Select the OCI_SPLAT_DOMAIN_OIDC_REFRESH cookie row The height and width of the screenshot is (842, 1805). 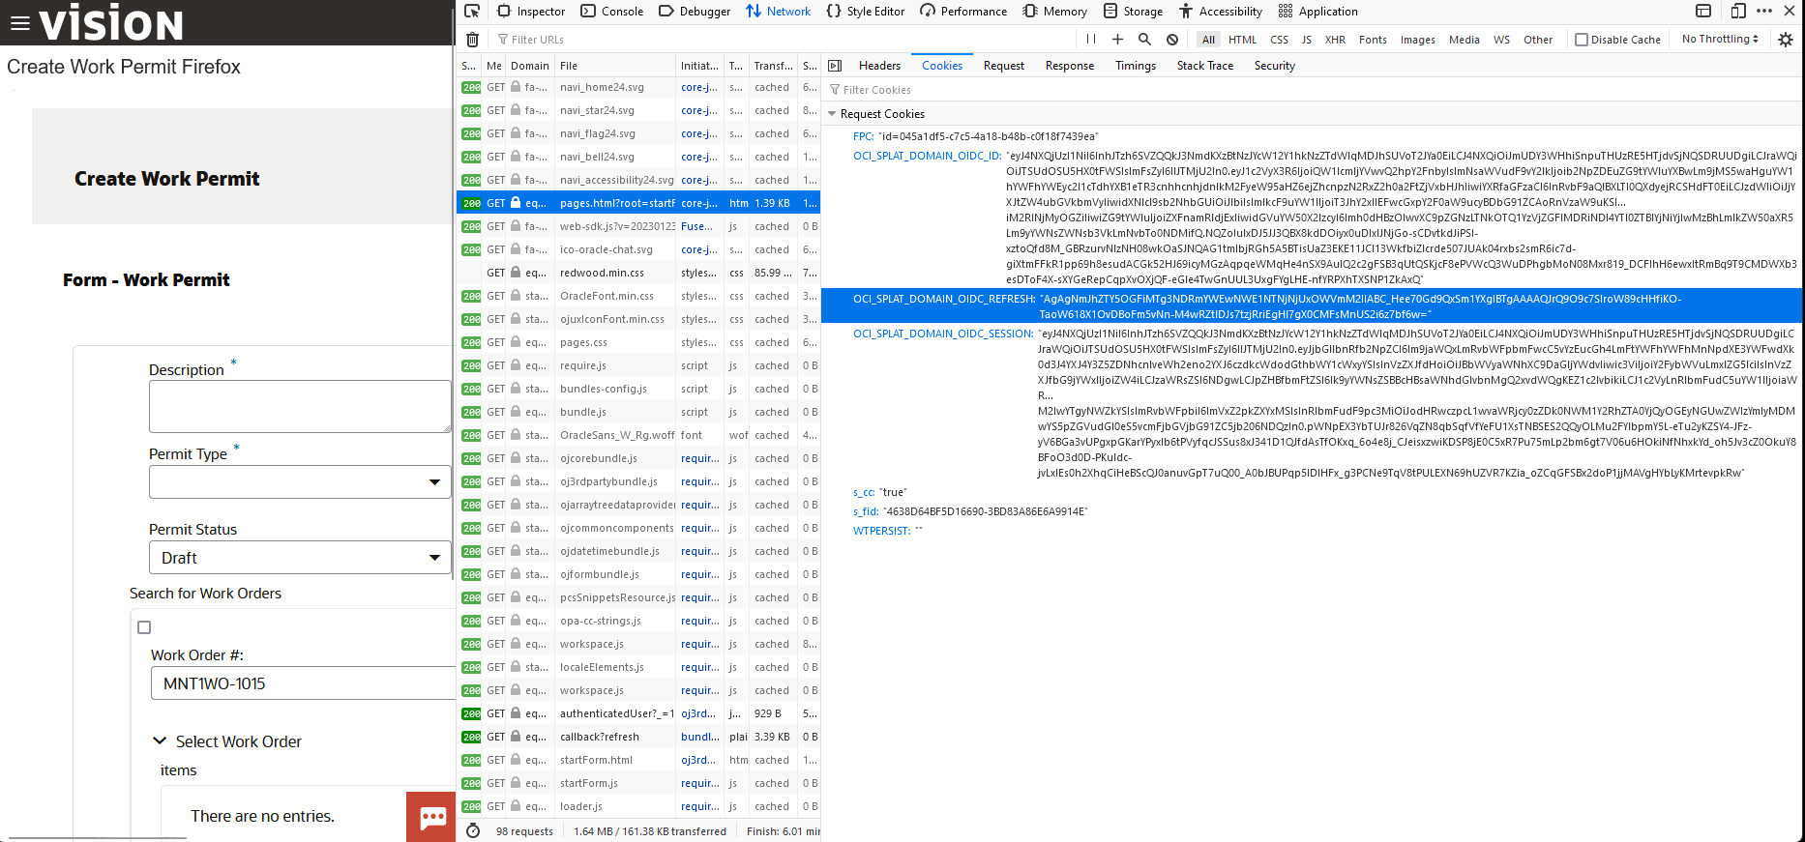(x=1312, y=306)
